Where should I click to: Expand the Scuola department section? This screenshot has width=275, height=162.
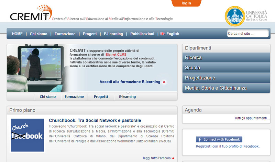(x=226, y=68)
